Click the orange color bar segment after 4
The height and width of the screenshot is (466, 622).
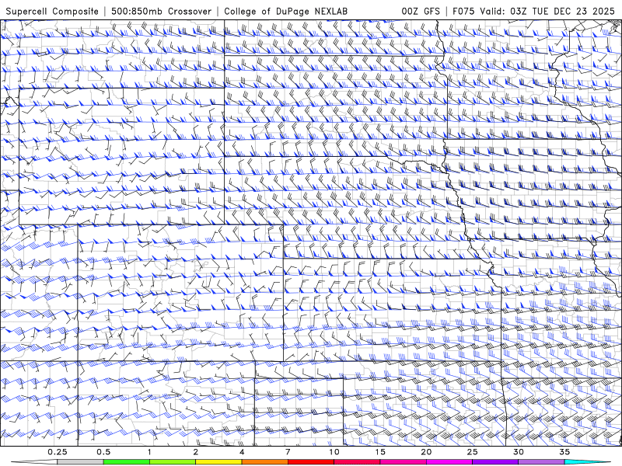pos(264,462)
